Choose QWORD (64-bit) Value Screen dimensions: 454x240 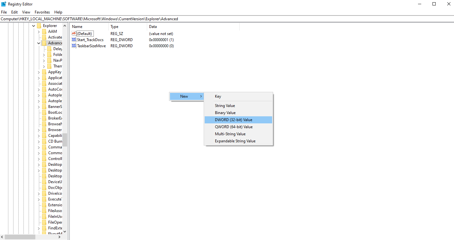coord(238,127)
